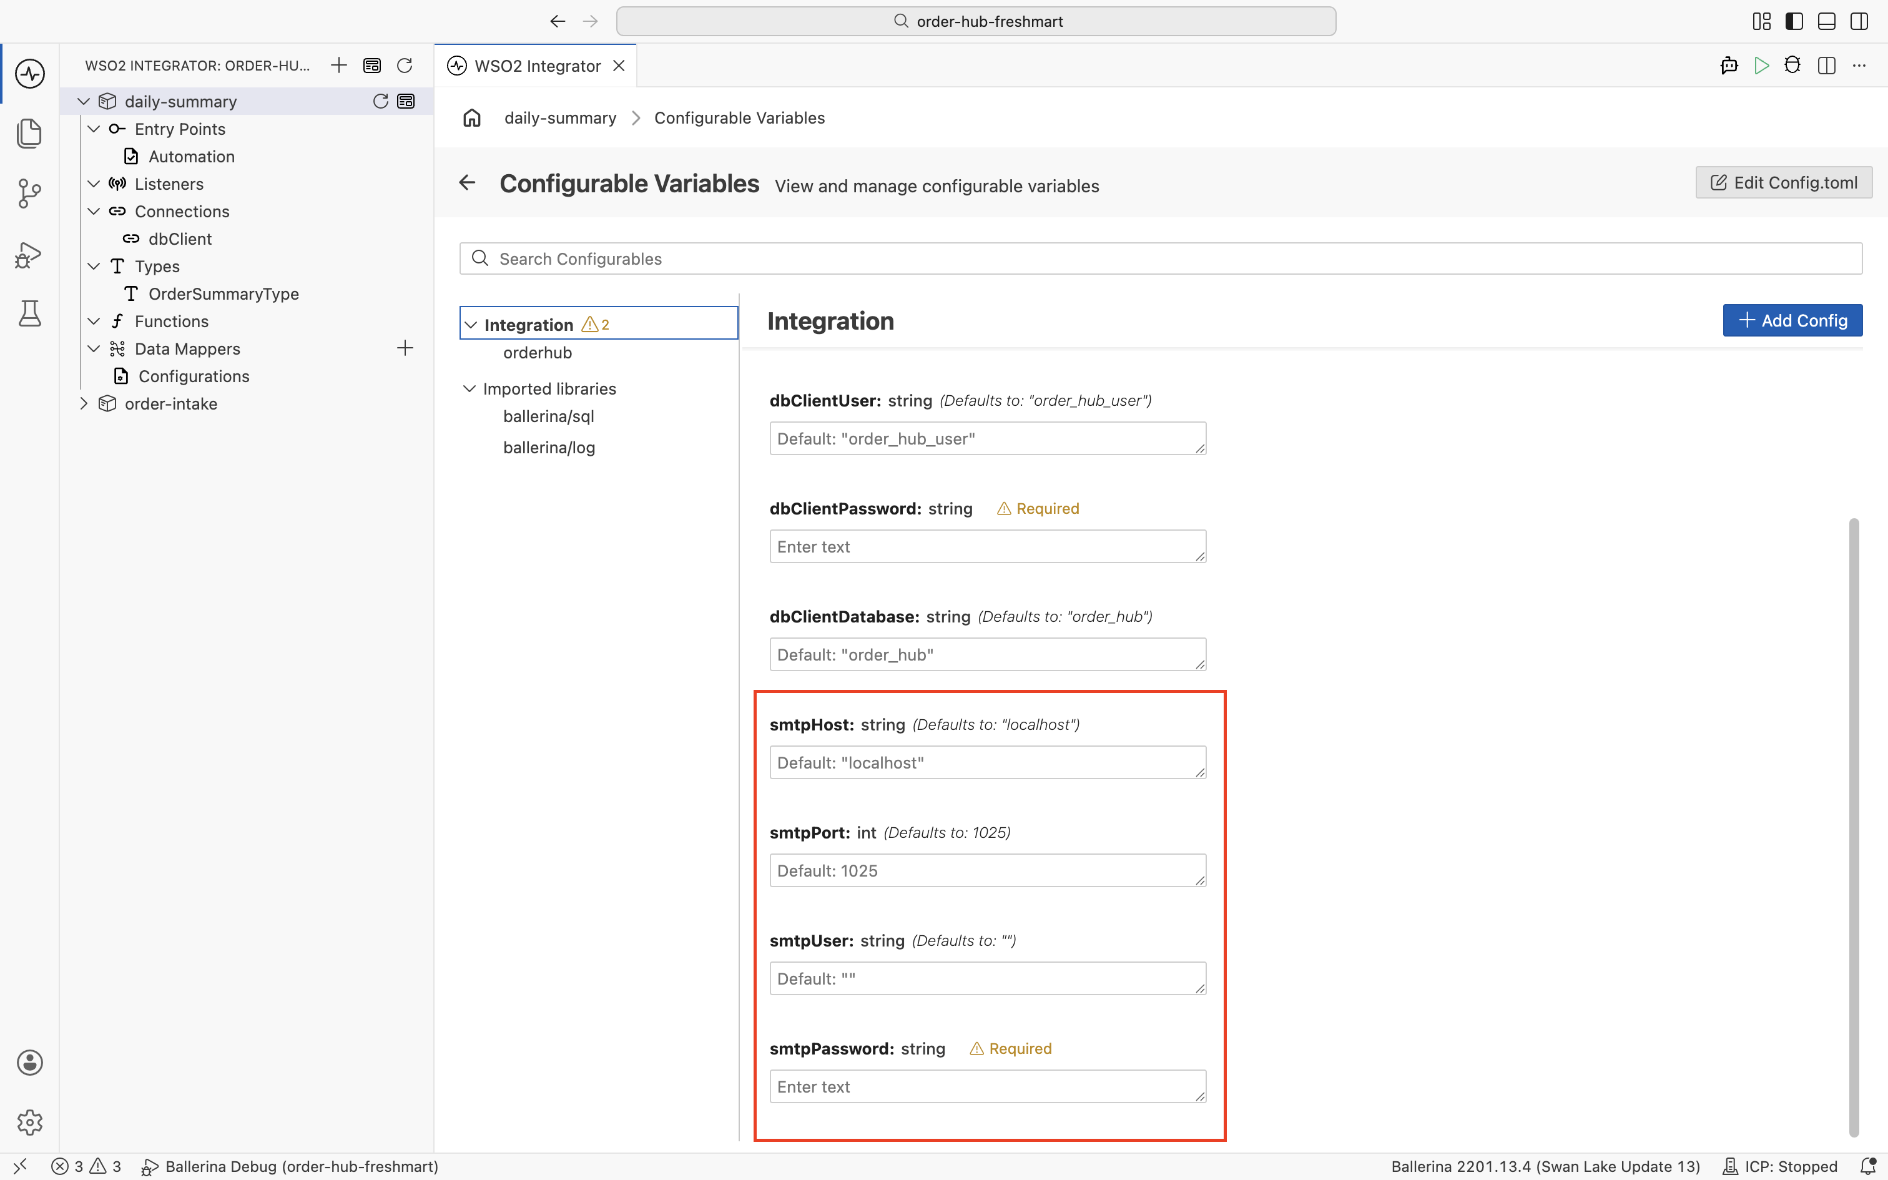The height and width of the screenshot is (1180, 1888).
Task: Click the plus icon beside Data Mappers
Action: point(405,348)
